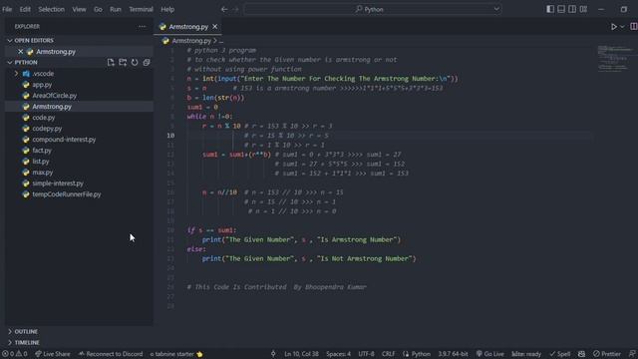Open the Terminal menu
Image resolution: width=638 pixels, height=359 pixels.
pos(141,9)
